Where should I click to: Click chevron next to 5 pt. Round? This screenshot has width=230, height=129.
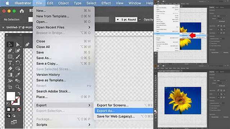[140, 19]
